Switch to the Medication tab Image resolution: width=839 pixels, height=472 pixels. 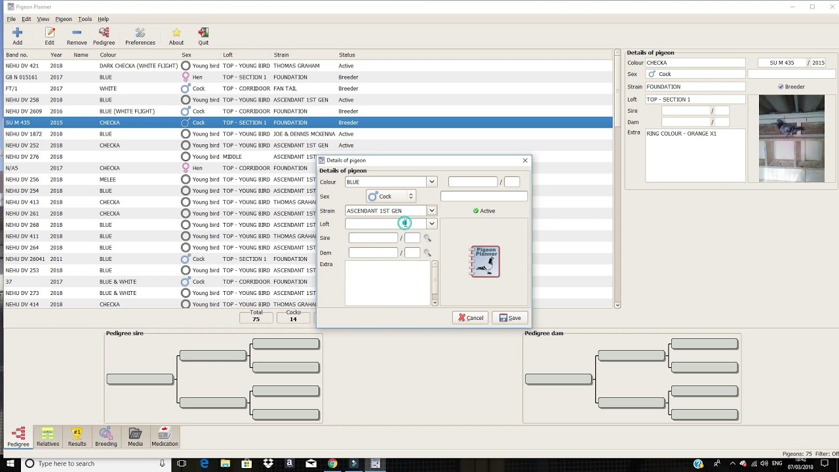[165, 437]
